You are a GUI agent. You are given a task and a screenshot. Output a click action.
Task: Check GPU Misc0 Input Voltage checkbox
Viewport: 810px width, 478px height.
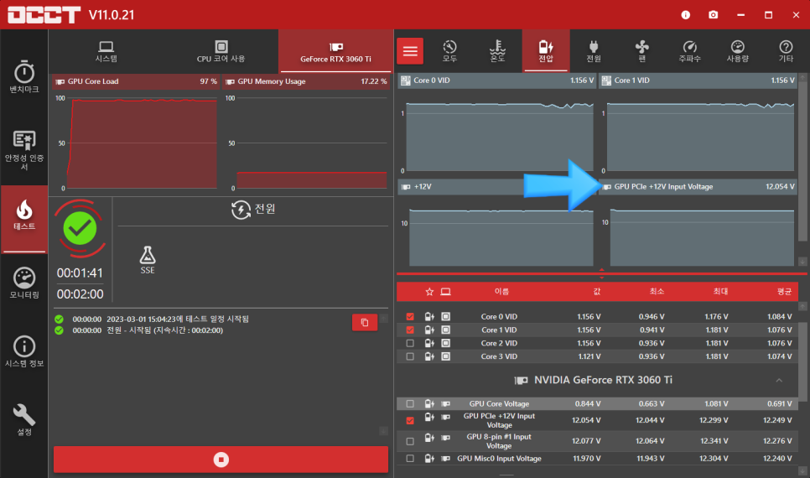410,459
